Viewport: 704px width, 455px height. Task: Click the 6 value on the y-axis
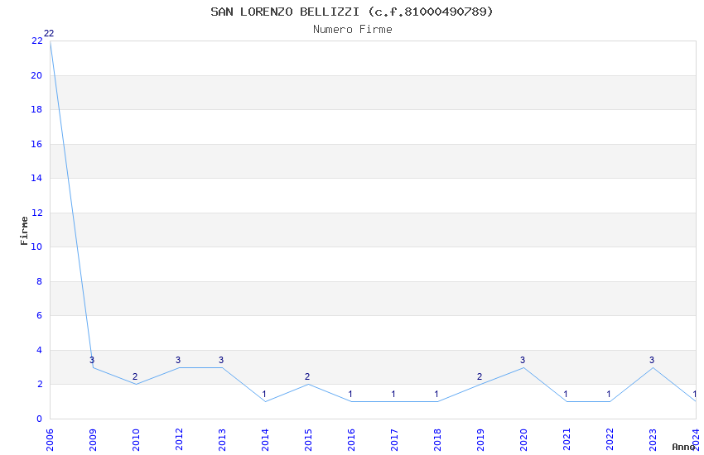[x=39, y=315]
